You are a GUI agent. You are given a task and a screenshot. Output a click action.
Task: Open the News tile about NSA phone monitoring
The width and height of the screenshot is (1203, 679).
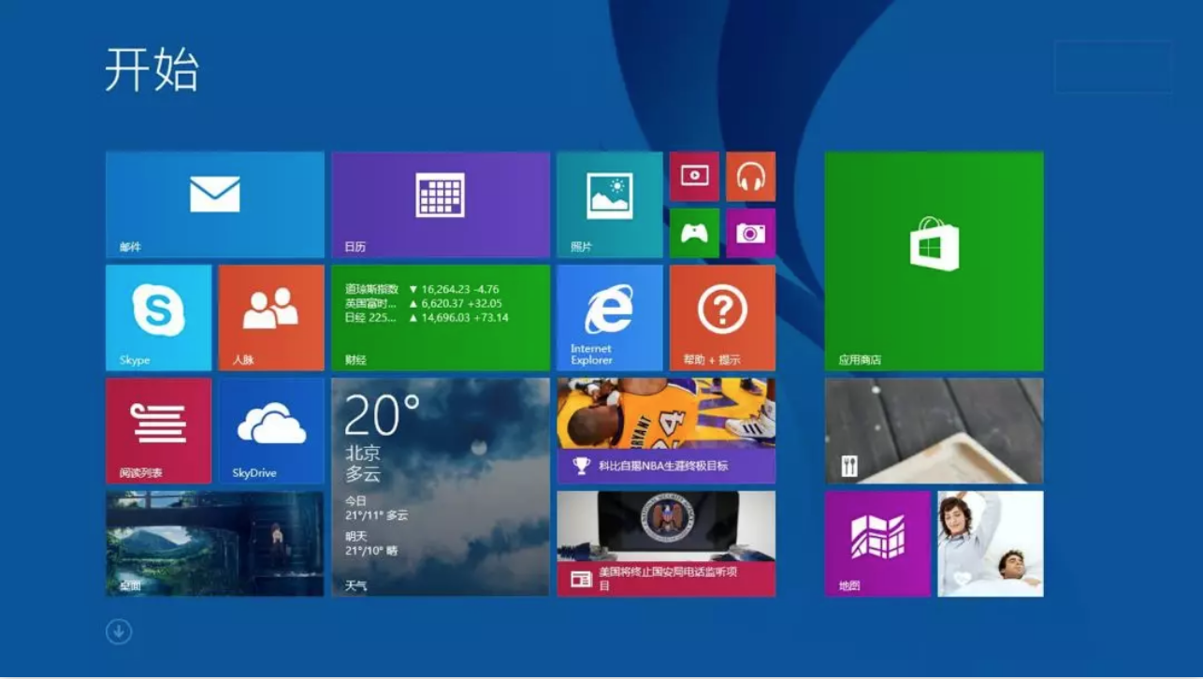point(666,543)
